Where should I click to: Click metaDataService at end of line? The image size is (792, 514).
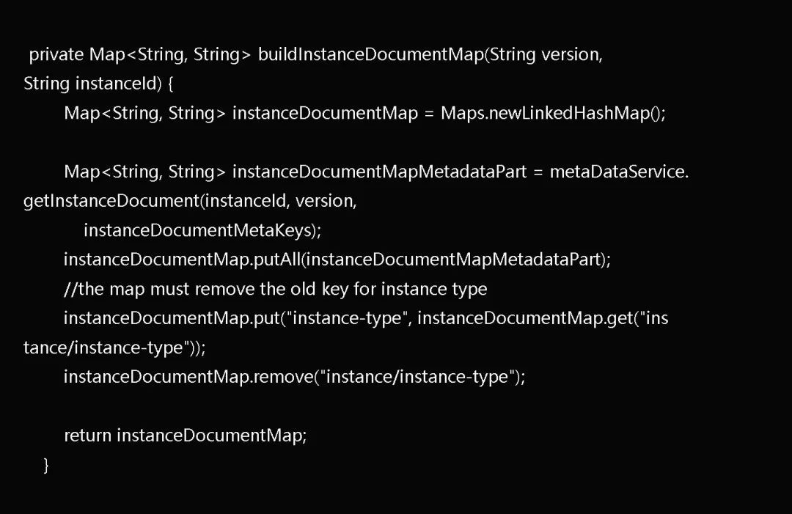[x=616, y=172]
